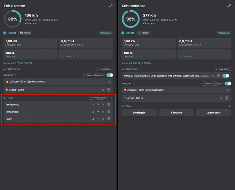Screen dimensions: 235x190
Task: Delete the Schneeflocke automation rule
Action: click(x=218, y=75)
